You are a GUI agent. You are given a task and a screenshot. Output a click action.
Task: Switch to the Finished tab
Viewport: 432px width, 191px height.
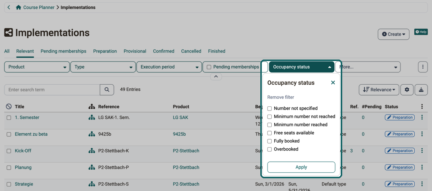tap(216, 51)
